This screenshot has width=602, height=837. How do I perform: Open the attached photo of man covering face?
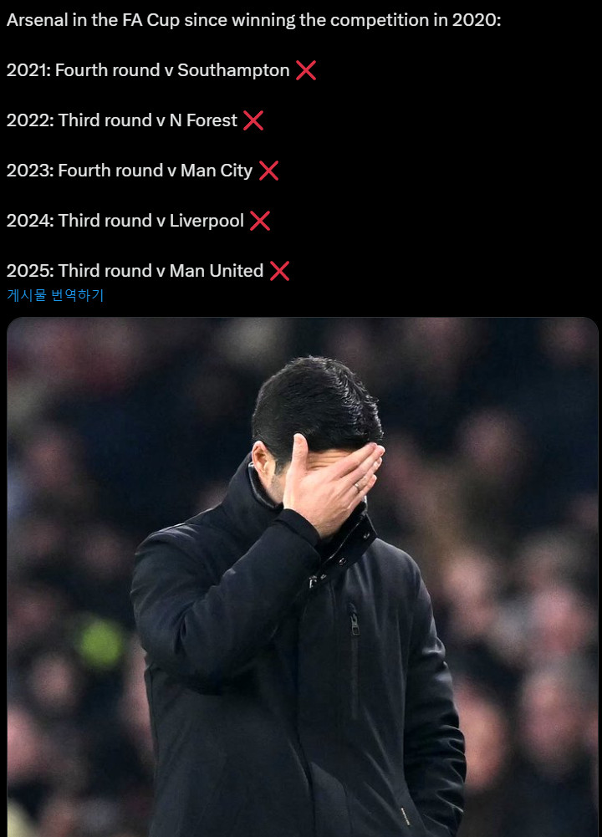click(x=302, y=577)
